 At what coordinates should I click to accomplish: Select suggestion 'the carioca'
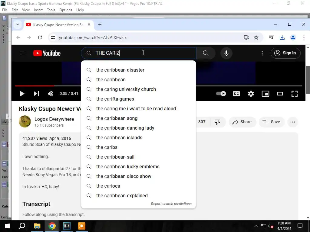pyautogui.click(x=138, y=186)
